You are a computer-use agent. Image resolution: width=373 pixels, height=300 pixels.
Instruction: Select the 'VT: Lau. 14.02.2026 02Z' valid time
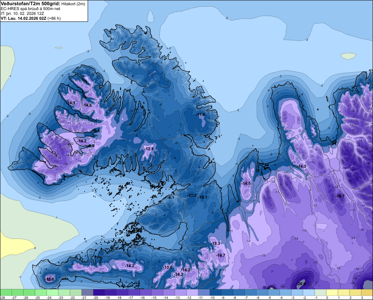(24, 18)
